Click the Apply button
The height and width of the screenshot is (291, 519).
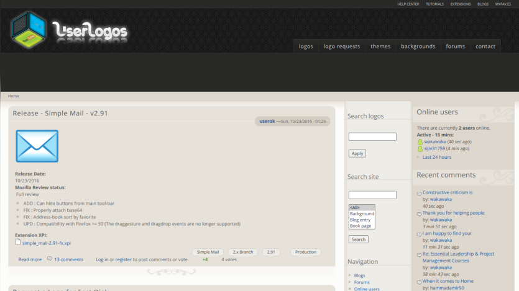pyautogui.click(x=357, y=153)
